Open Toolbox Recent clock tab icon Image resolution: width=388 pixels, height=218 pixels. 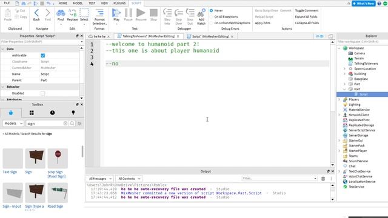pyautogui.click(x=53, y=113)
